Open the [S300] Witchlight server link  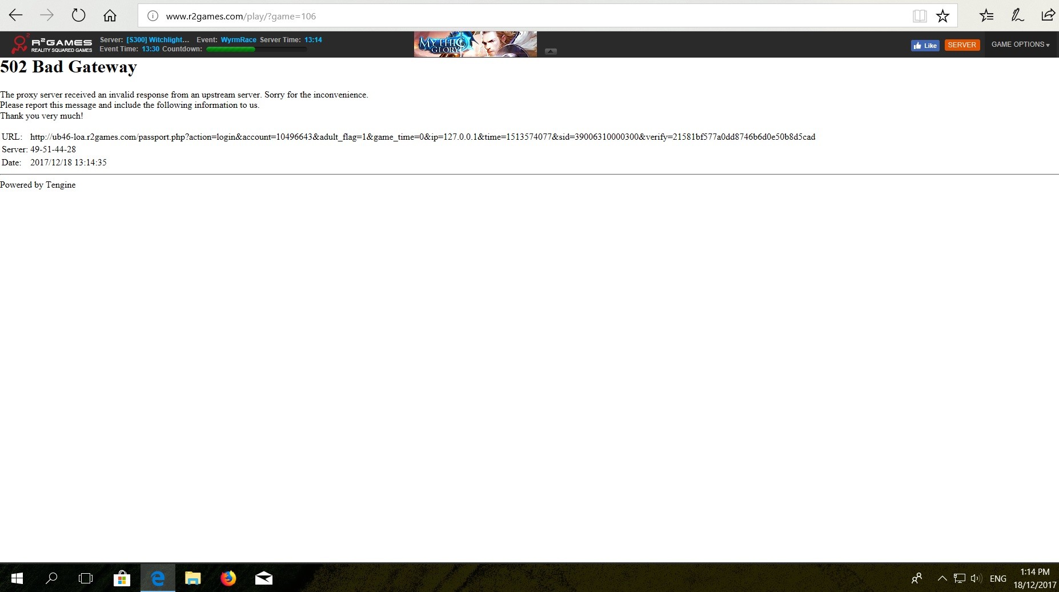158,40
